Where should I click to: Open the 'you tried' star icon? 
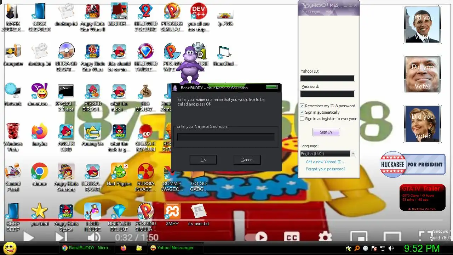point(40,215)
